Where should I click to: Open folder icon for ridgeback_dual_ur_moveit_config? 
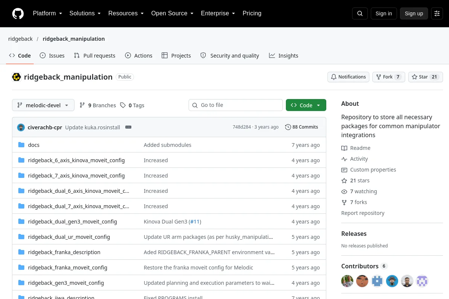21,237
